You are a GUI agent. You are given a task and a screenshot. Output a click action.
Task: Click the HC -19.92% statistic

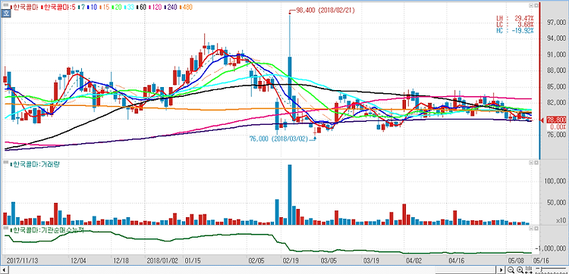click(x=515, y=31)
